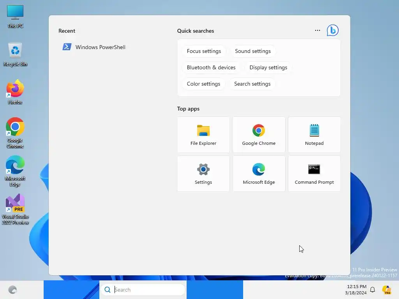Choose Search settings quick search
399x299 pixels.
pyautogui.click(x=252, y=84)
